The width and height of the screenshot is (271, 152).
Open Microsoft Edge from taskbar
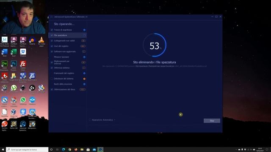pyautogui.click(x=64, y=149)
